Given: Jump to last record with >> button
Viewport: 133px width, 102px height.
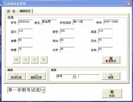Looking at the screenshot, I should pos(44,60).
